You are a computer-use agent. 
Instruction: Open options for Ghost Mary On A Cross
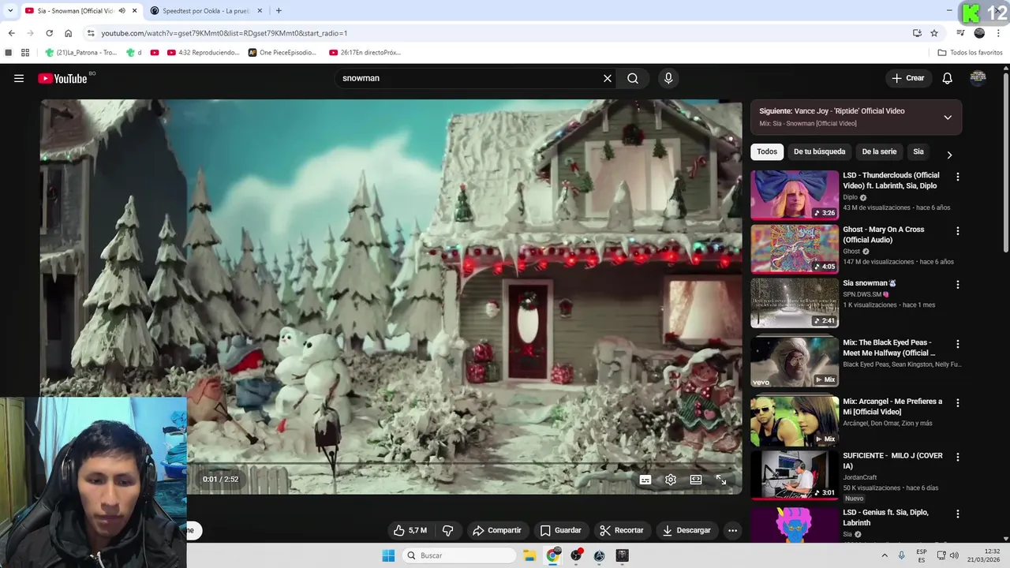(958, 231)
